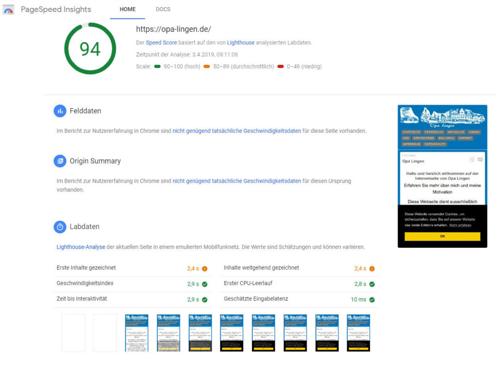
Task: Click the '2,8 s' CPU-Leerlauf value
Action: [x=360, y=284]
